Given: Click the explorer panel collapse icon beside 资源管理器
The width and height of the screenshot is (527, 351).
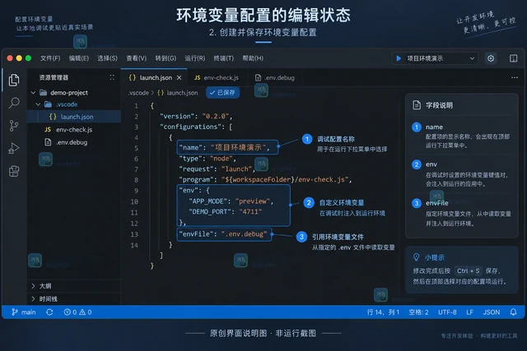Looking at the screenshot, I should (x=112, y=77).
